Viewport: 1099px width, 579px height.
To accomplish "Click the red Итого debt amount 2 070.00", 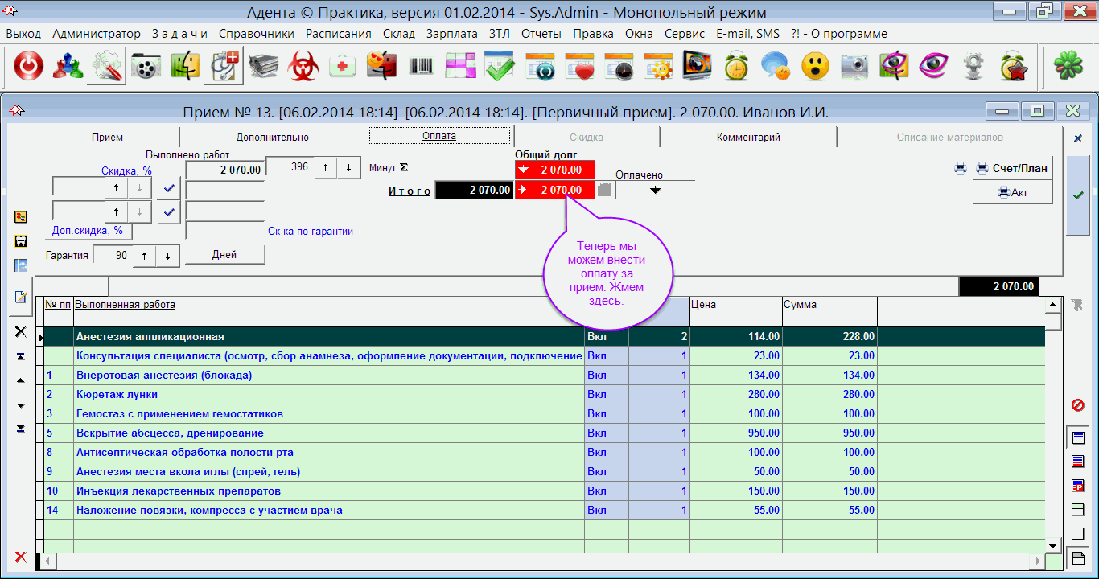I will 560,191.
